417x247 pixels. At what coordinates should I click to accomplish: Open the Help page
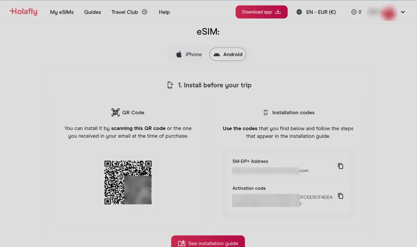click(x=164, y=12)
